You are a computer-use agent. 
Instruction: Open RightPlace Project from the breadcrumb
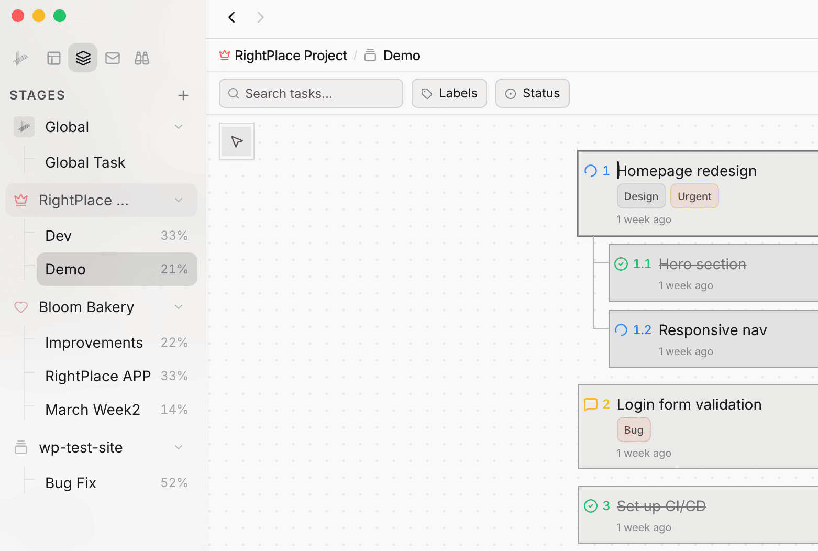(x=291, y=55)
